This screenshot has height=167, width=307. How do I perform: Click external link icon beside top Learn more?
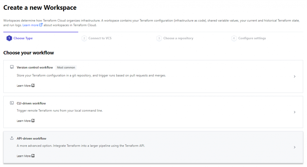click(x=41, y=25)
